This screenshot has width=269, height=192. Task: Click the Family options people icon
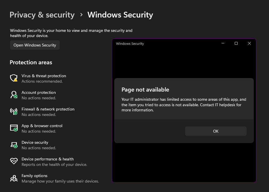pos(14,178)
